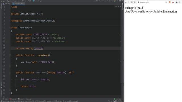Click the class Transaction declaration
The image size is (182, 102).
click(x=21, y=28)
